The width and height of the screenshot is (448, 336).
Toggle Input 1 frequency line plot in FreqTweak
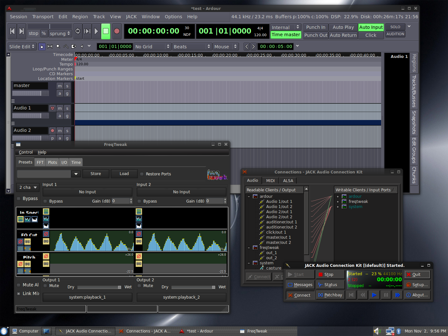click(x=46, y=219)
